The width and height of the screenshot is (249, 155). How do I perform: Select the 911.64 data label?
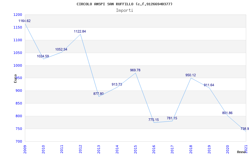[x=209, y=85]
